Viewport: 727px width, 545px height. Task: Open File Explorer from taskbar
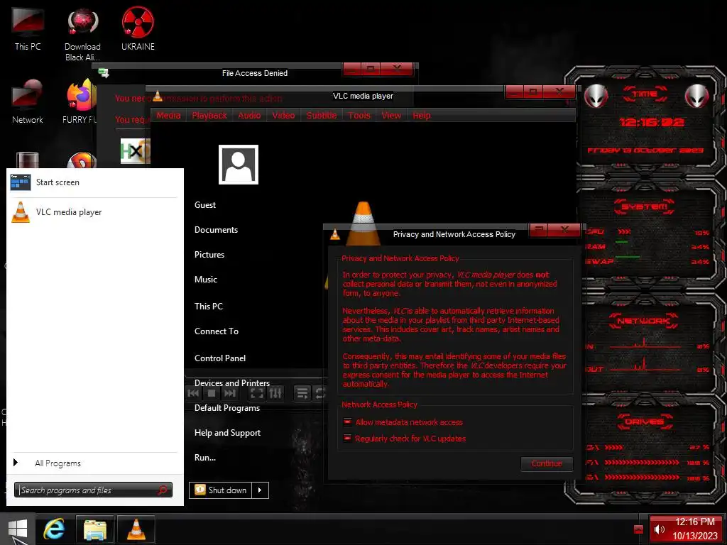click(95, 529)
